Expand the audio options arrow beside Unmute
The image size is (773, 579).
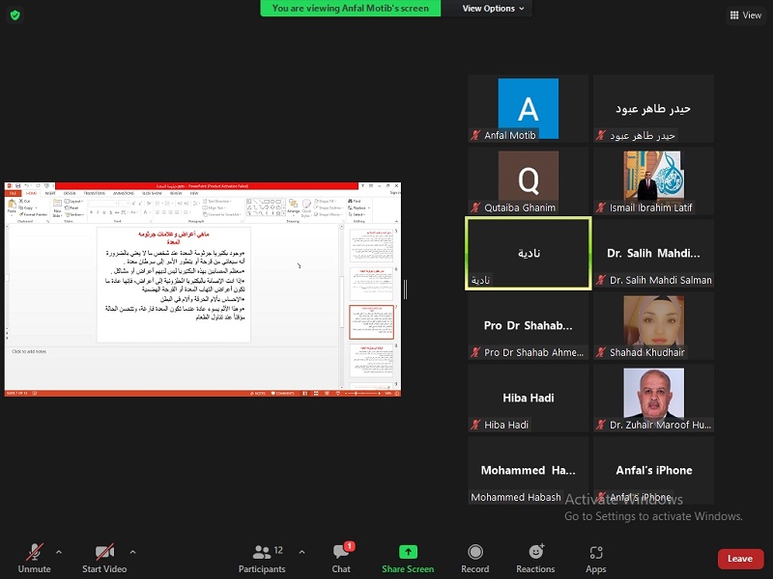59,552
